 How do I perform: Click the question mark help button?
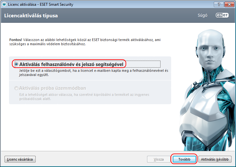(219, 4)
